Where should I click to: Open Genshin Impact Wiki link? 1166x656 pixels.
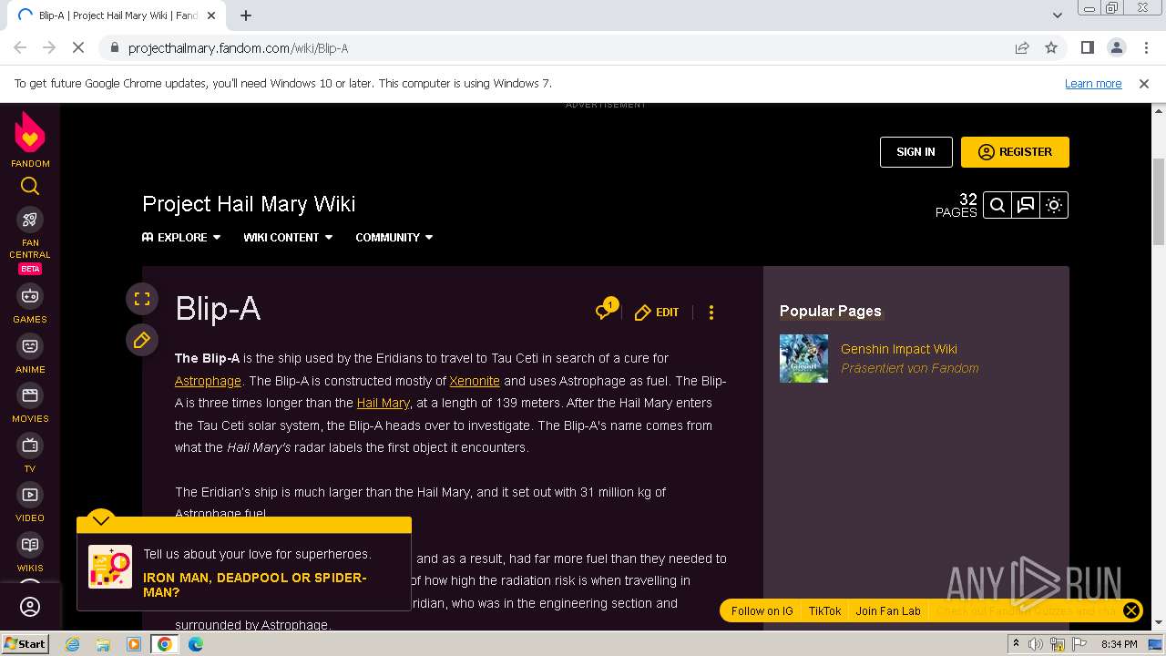(898, 349)
